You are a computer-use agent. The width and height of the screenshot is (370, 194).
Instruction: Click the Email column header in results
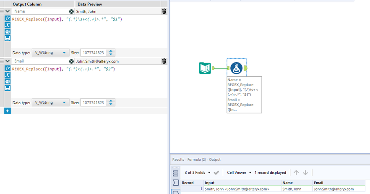(339, 183)
